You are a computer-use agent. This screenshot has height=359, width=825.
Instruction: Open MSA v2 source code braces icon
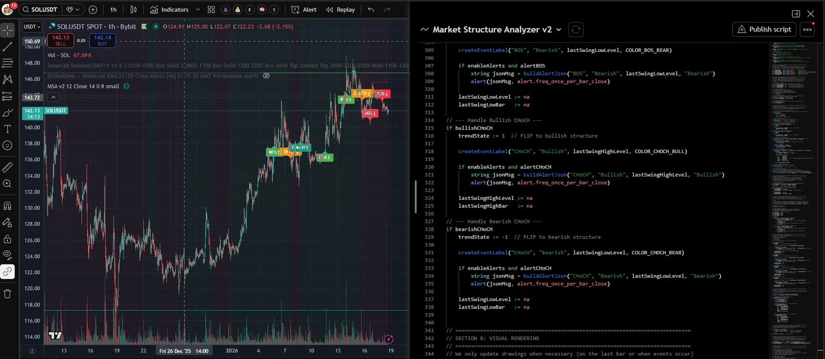click(127, 86)
